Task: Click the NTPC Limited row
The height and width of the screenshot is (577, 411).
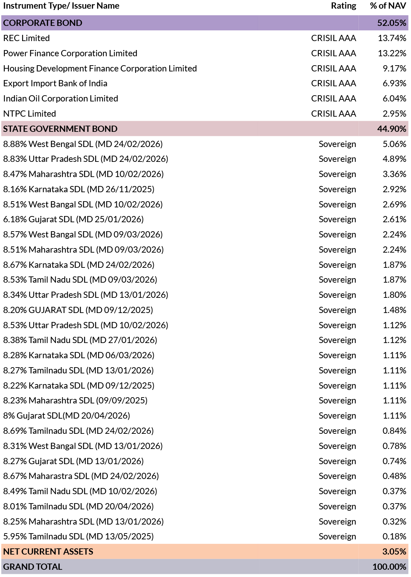Action: pyautogui.click(x=205, y=114)
